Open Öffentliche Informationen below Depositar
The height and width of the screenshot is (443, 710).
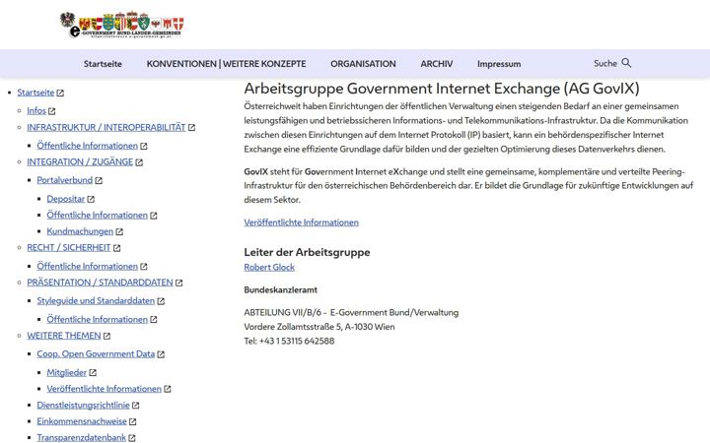[98, 216]
